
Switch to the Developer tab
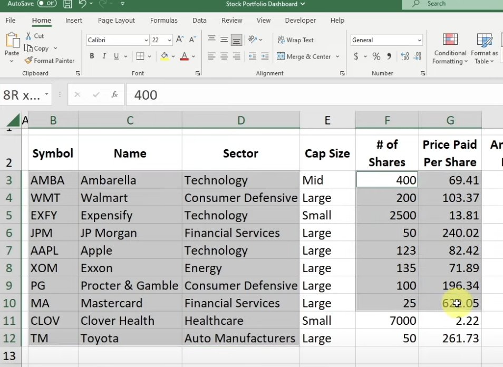click(x=300, y=20)
